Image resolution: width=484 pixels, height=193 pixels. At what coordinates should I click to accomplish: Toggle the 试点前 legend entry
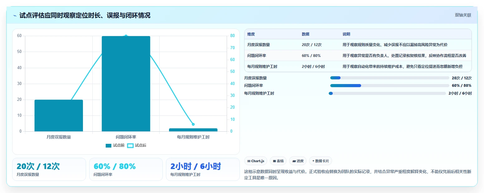pyautogui.click(x=115, y=145)
